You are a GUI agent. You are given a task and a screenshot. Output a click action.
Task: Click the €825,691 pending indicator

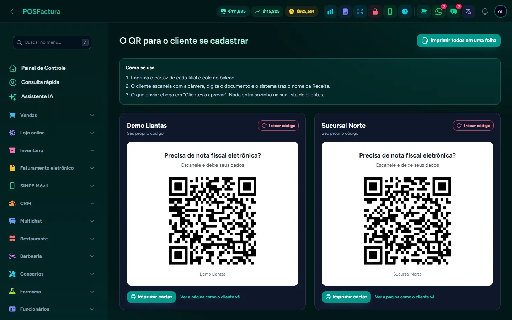[x=302, y=11]
